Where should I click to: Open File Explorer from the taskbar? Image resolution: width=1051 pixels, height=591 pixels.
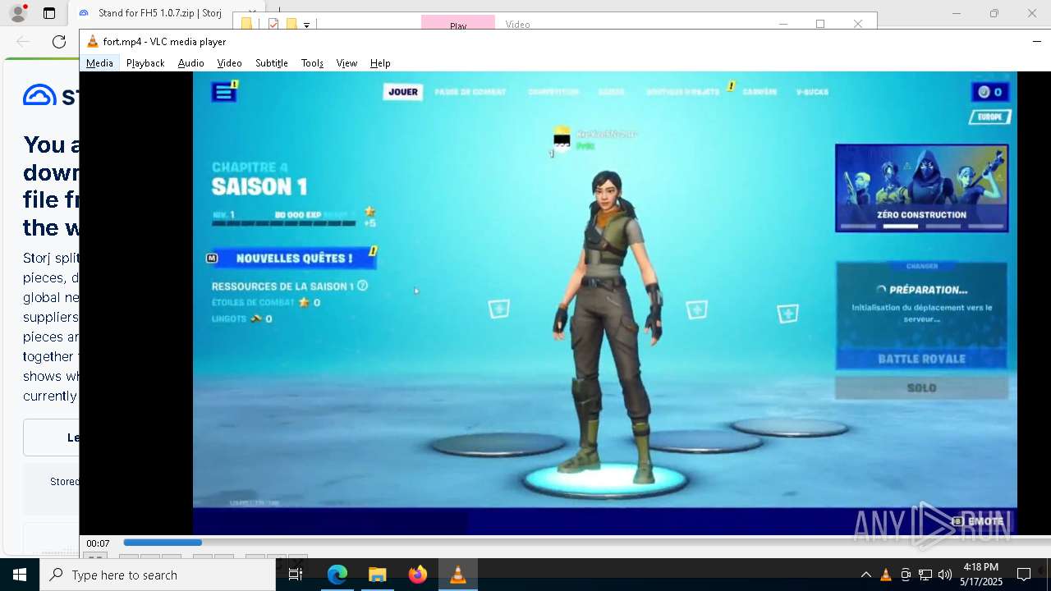pyautogui.click(x=378, y=575)
